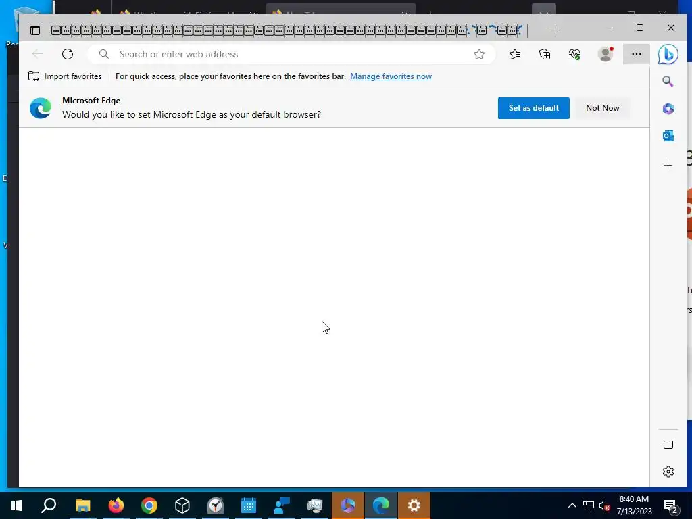Open the cube app in taskbar

point(182,505)
